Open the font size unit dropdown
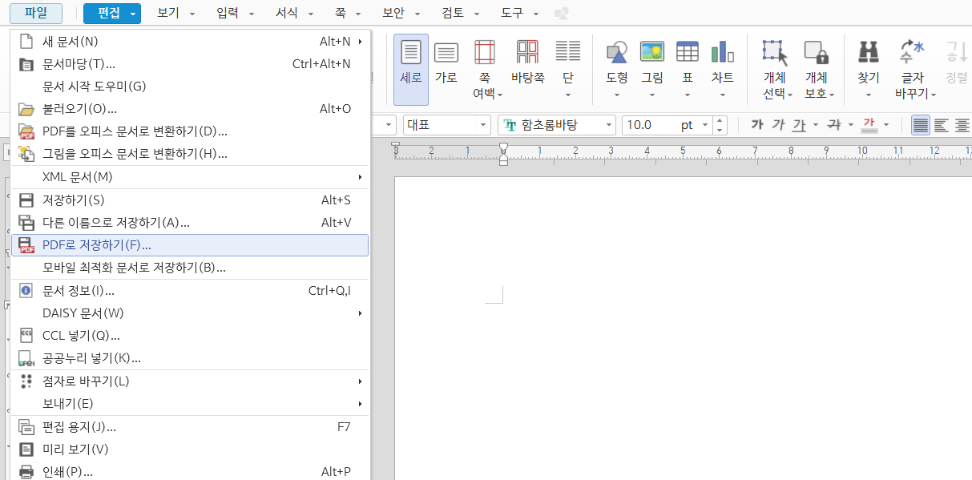 click(x=705, y=125)
